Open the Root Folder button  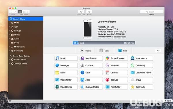tap(116, 87)
